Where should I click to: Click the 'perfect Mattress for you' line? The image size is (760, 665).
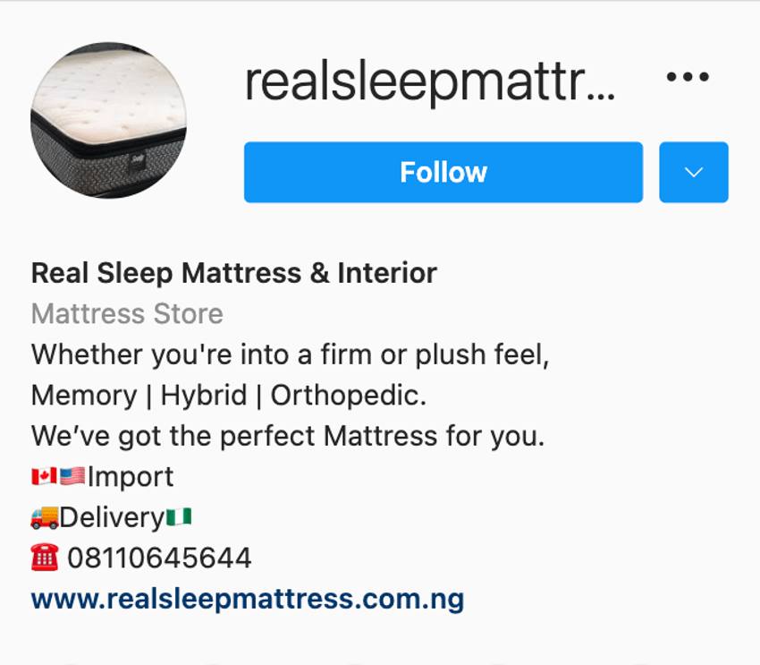click(x=288, y=436)
